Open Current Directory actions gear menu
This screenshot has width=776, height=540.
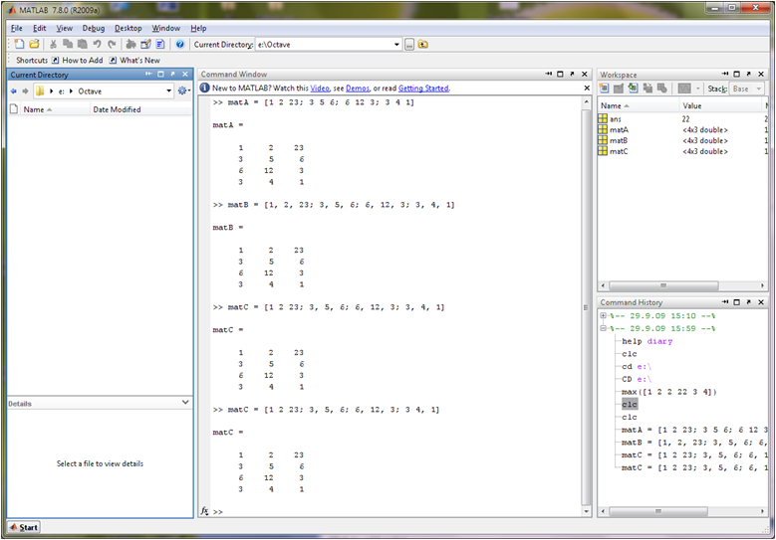183,90
